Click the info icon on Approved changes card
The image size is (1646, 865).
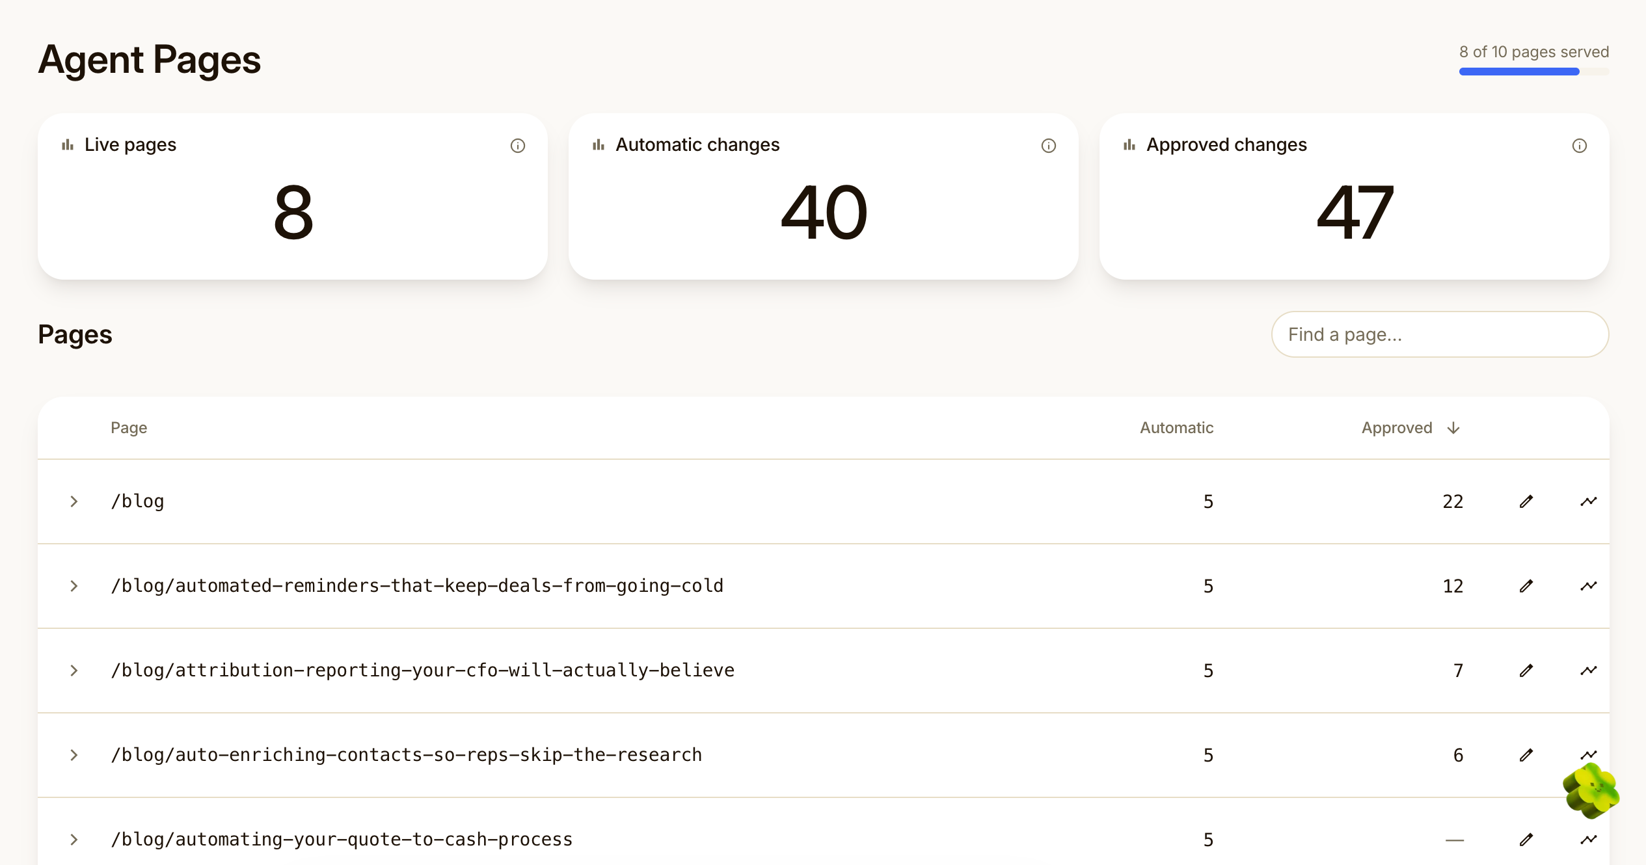[x=1579, y=146]
